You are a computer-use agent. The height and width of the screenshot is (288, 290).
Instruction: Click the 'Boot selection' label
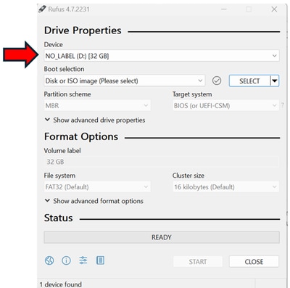[64, 69]
